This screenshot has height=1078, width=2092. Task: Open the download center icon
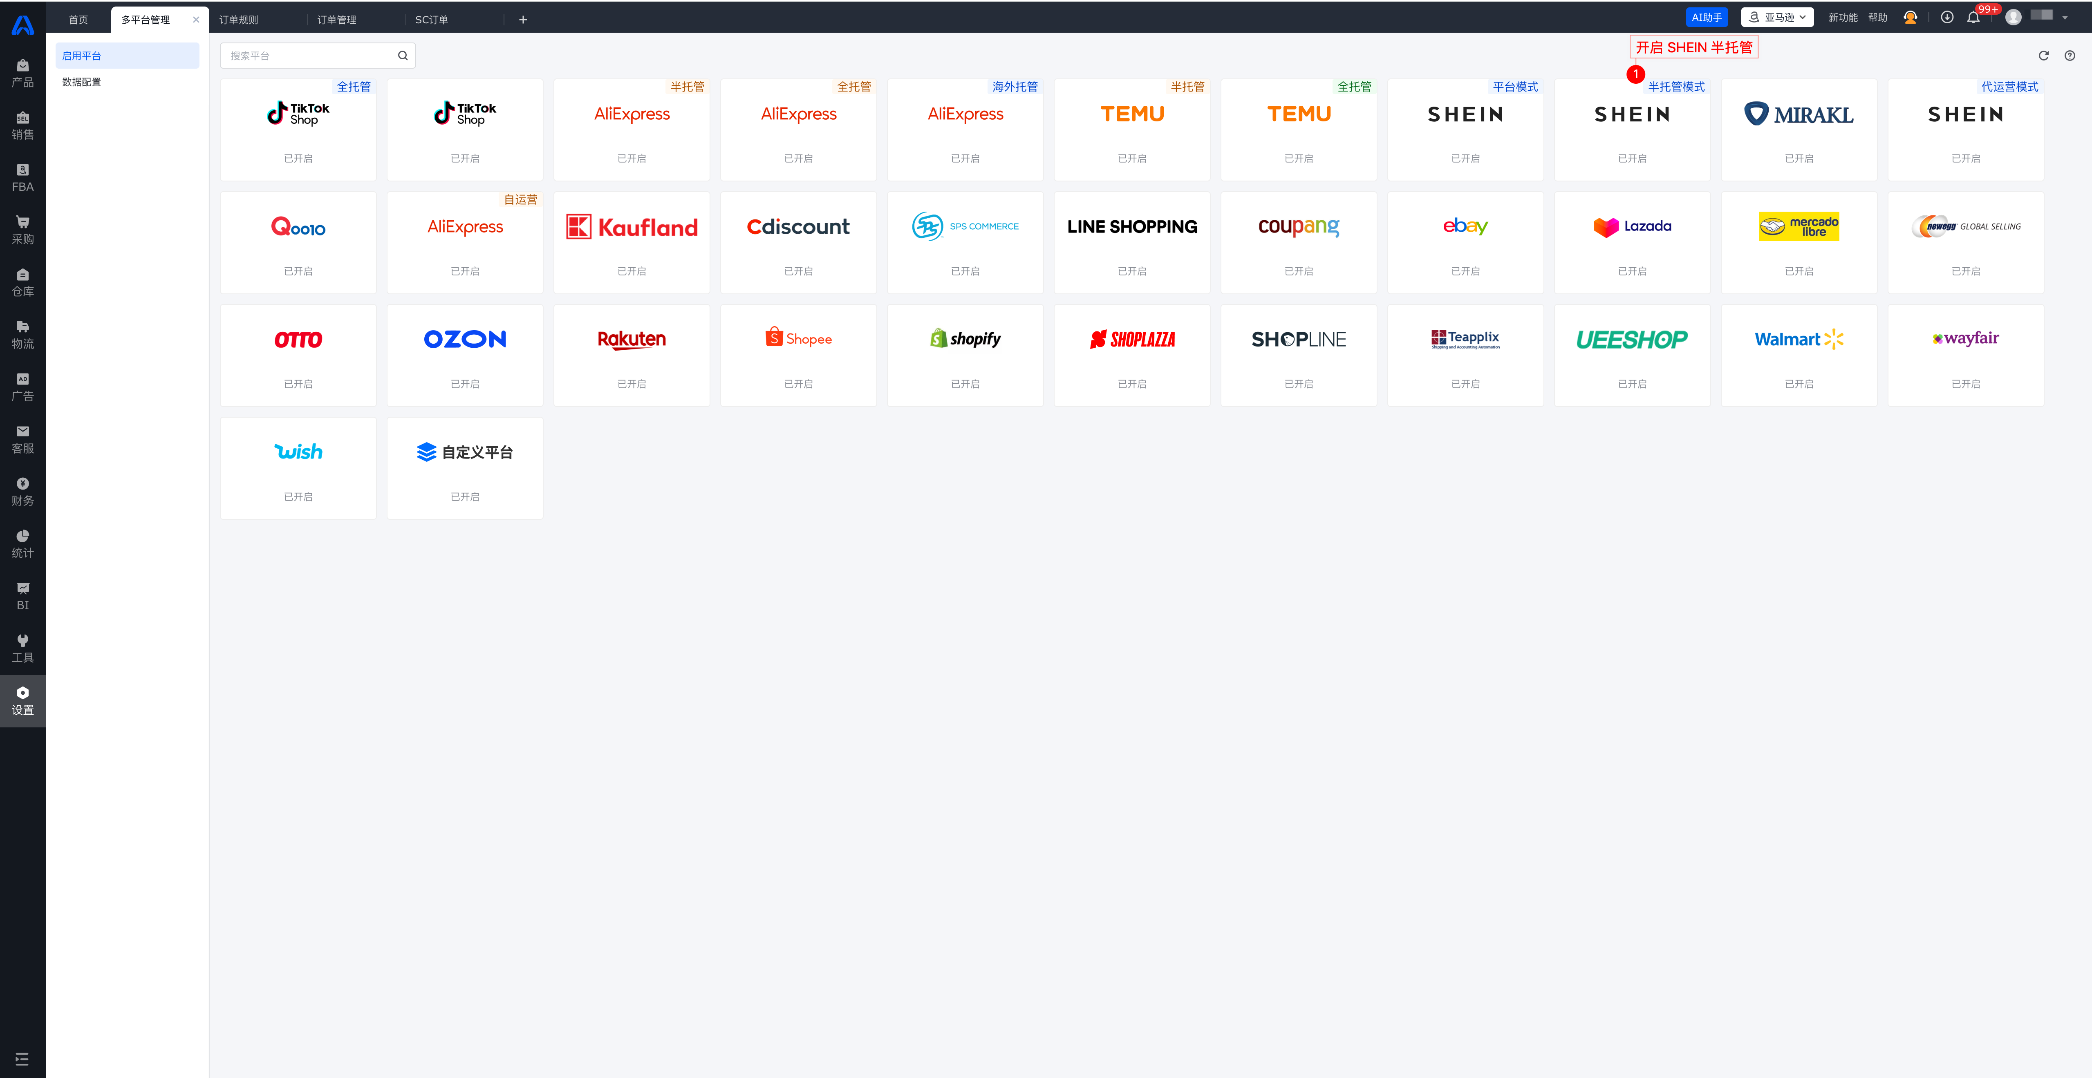1946,17
